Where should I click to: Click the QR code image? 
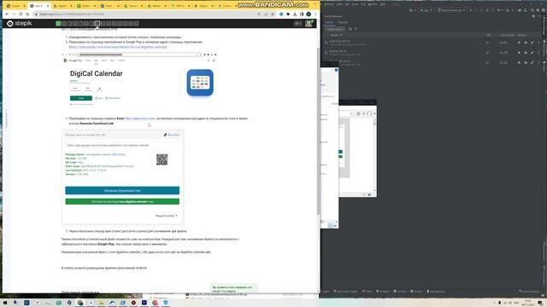point(162,159)
